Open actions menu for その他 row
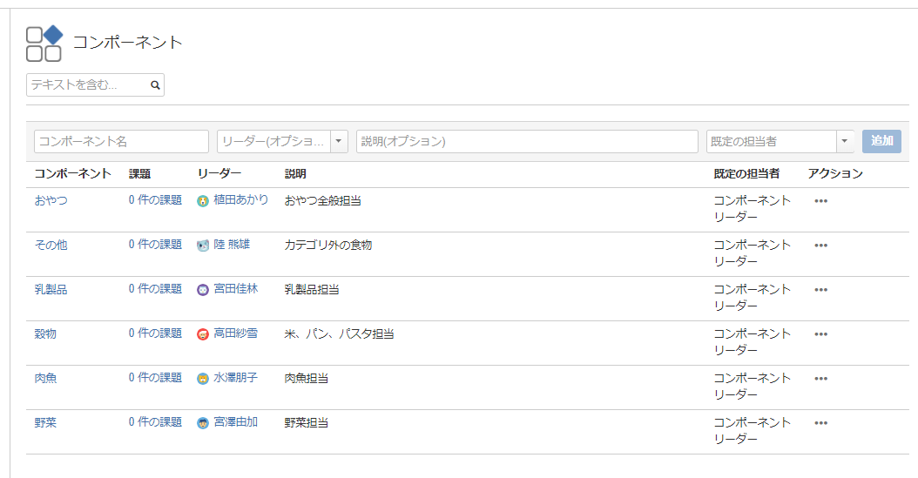 pyautogui.click(x=820, y=246)
